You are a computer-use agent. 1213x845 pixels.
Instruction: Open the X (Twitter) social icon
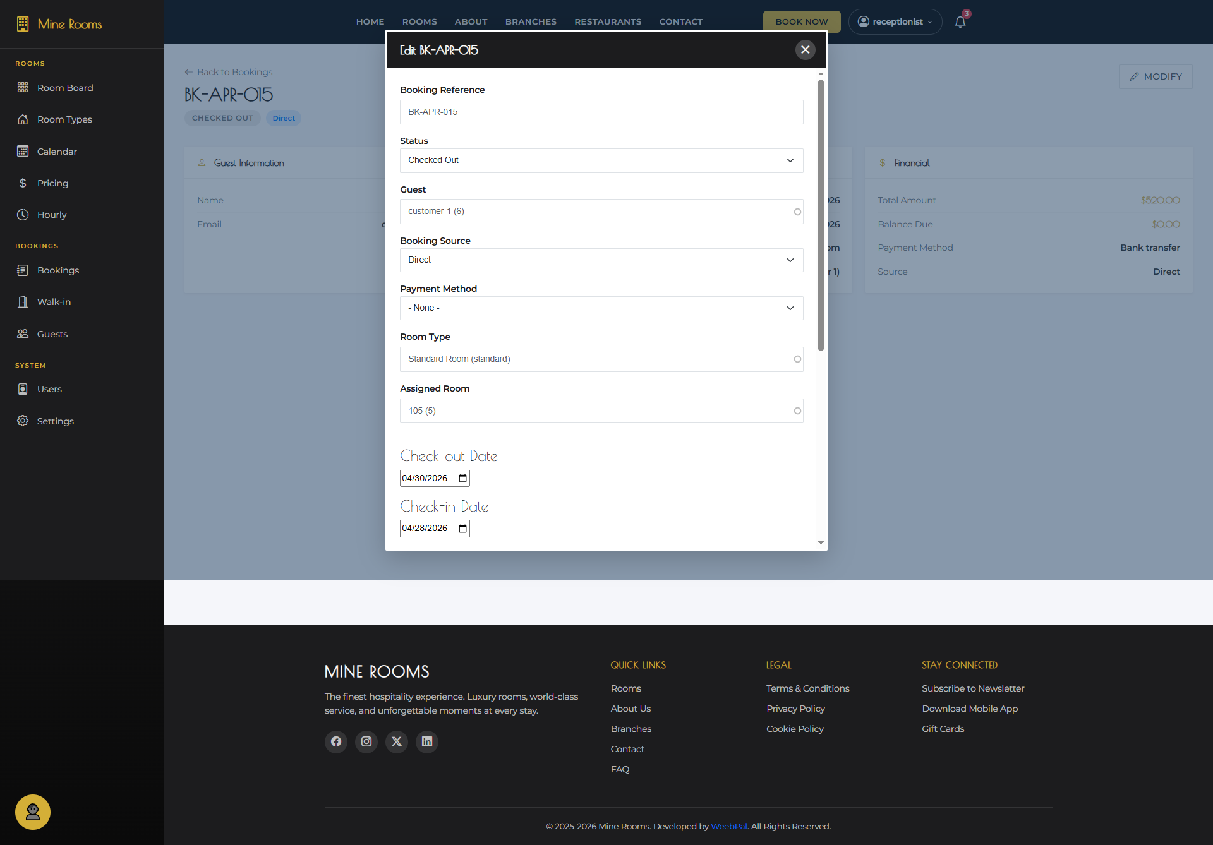click(x=397, y=741)
